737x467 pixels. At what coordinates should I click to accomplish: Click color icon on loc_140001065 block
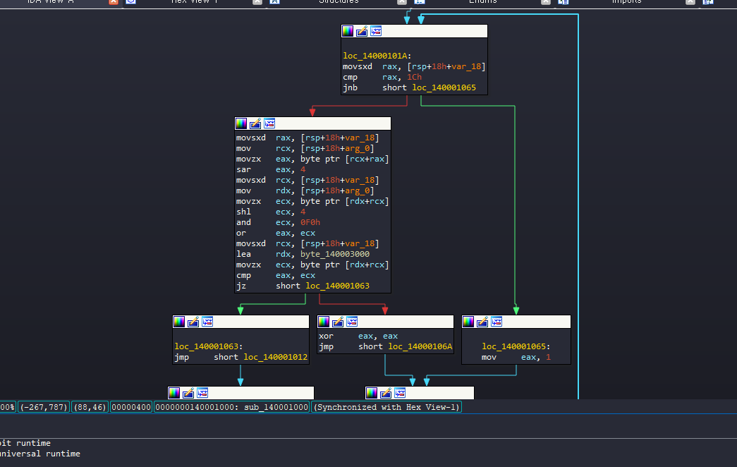[x=468, y=322]
